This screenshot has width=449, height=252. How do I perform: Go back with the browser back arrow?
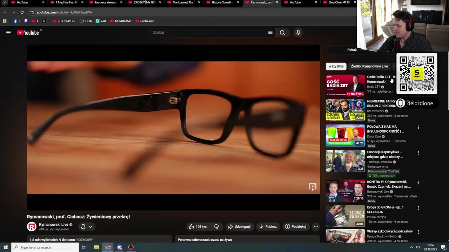(5, 12)
